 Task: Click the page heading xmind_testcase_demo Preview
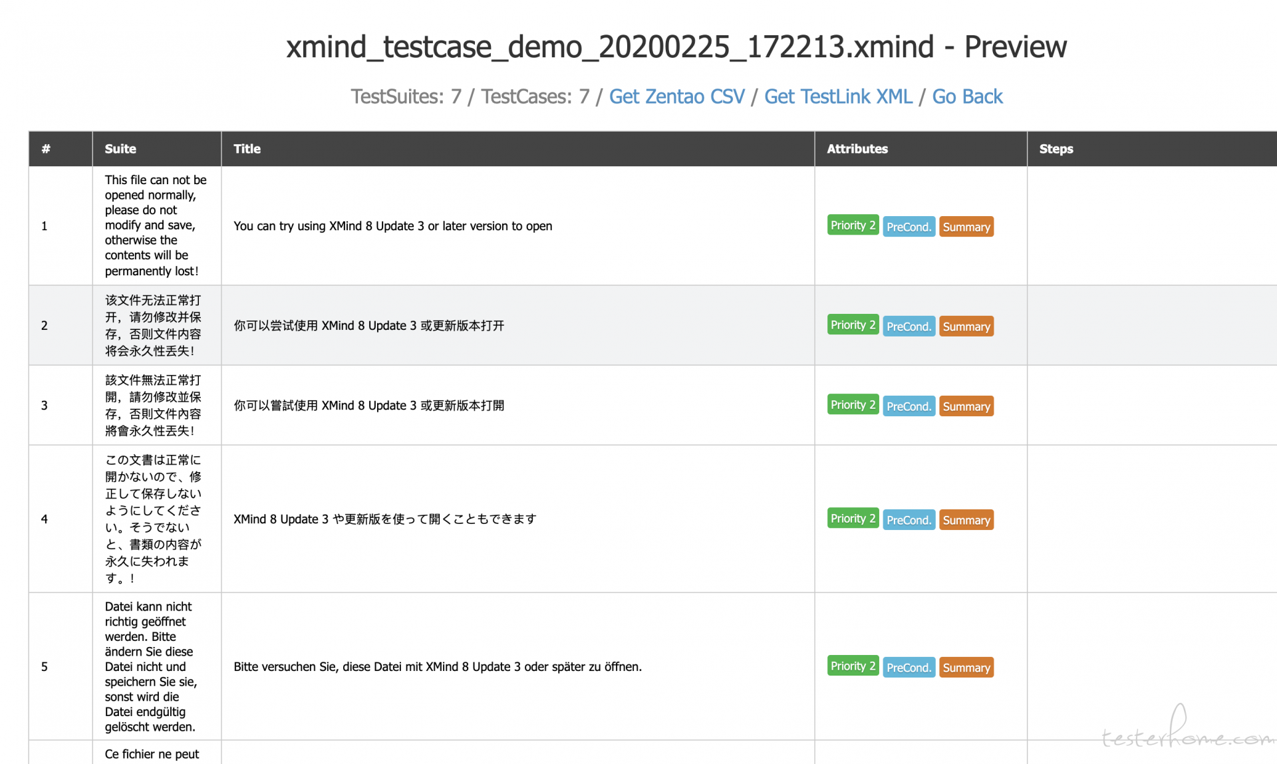(x=676, y=47)
